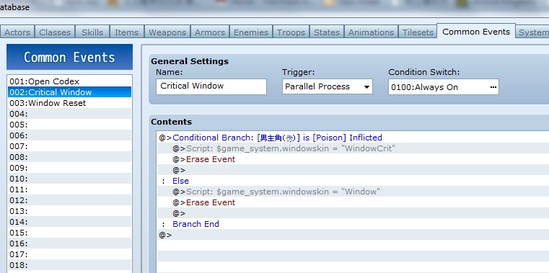Image resolution: width=549 pixels, height=273 pixels.
Task: Select the Conditional Branch Poison Inflicted line
Action: [x=353, y=138]
